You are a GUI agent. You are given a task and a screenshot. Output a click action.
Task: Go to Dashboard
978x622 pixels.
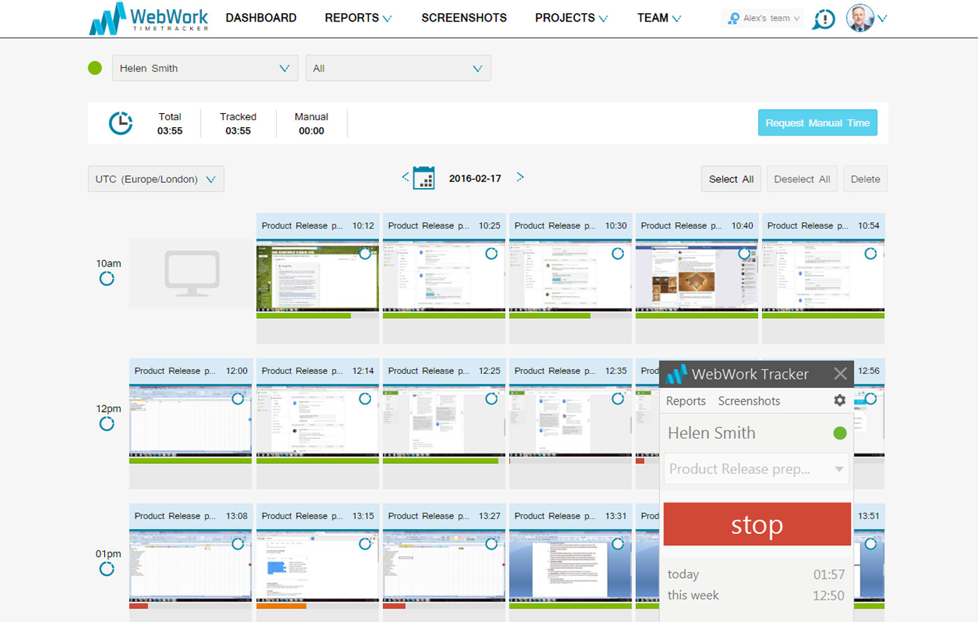coord(261,18)
